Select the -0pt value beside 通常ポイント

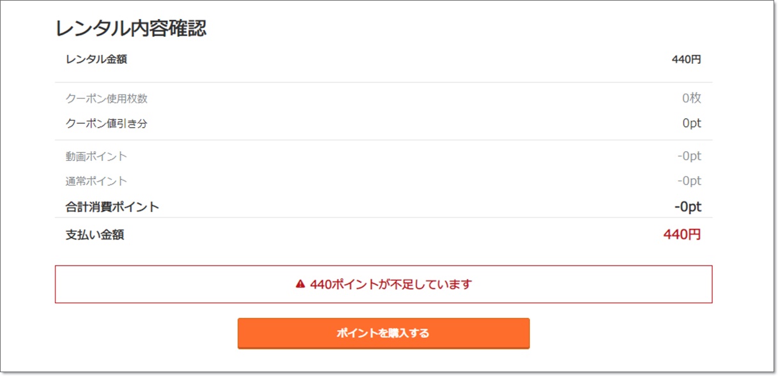(x=689, y=181)
